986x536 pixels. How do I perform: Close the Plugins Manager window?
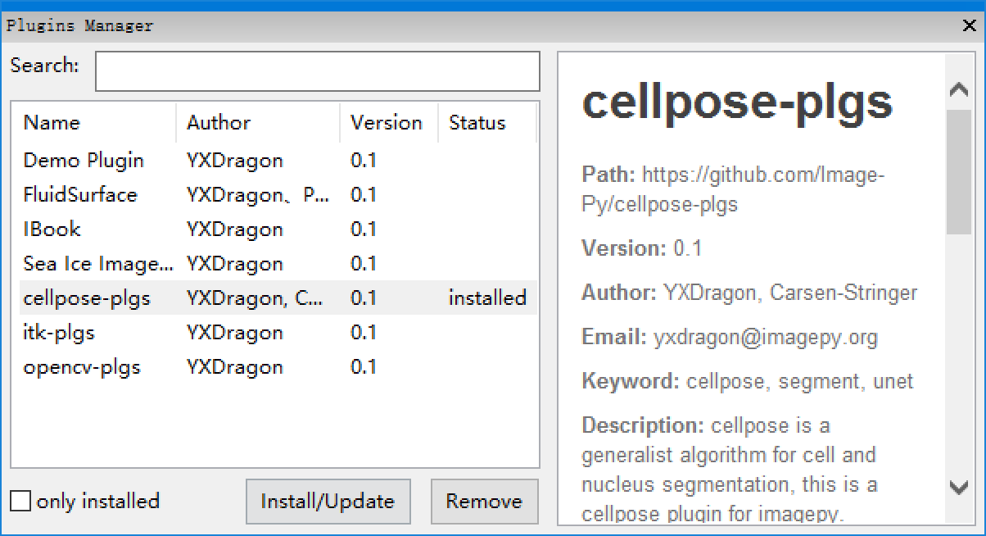(969, 25)
